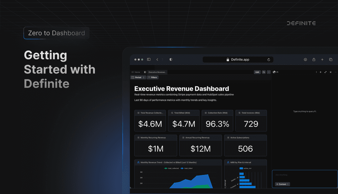
Task: Expand the Fi panel with the resize icon
Action: coord(325,72)
